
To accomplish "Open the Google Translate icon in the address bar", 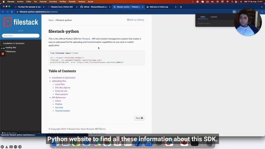I will (234, 12).
